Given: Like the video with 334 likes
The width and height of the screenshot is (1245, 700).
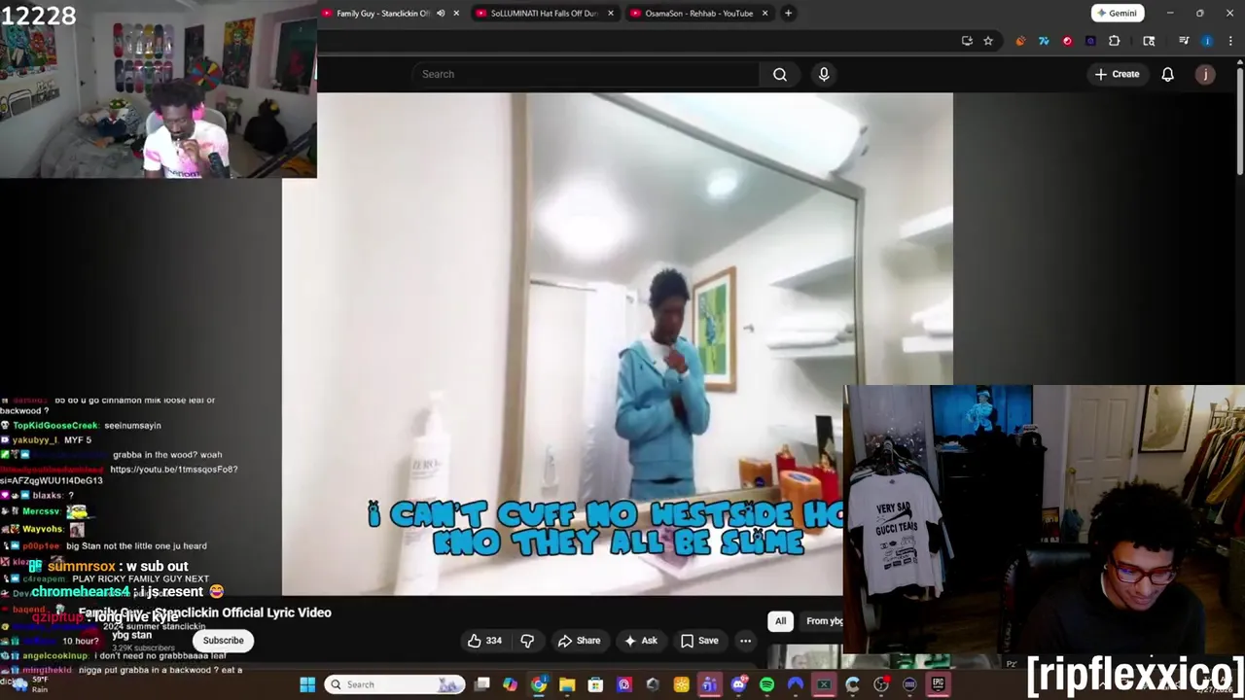Looking at the screenshot, I should pos(484,641).
